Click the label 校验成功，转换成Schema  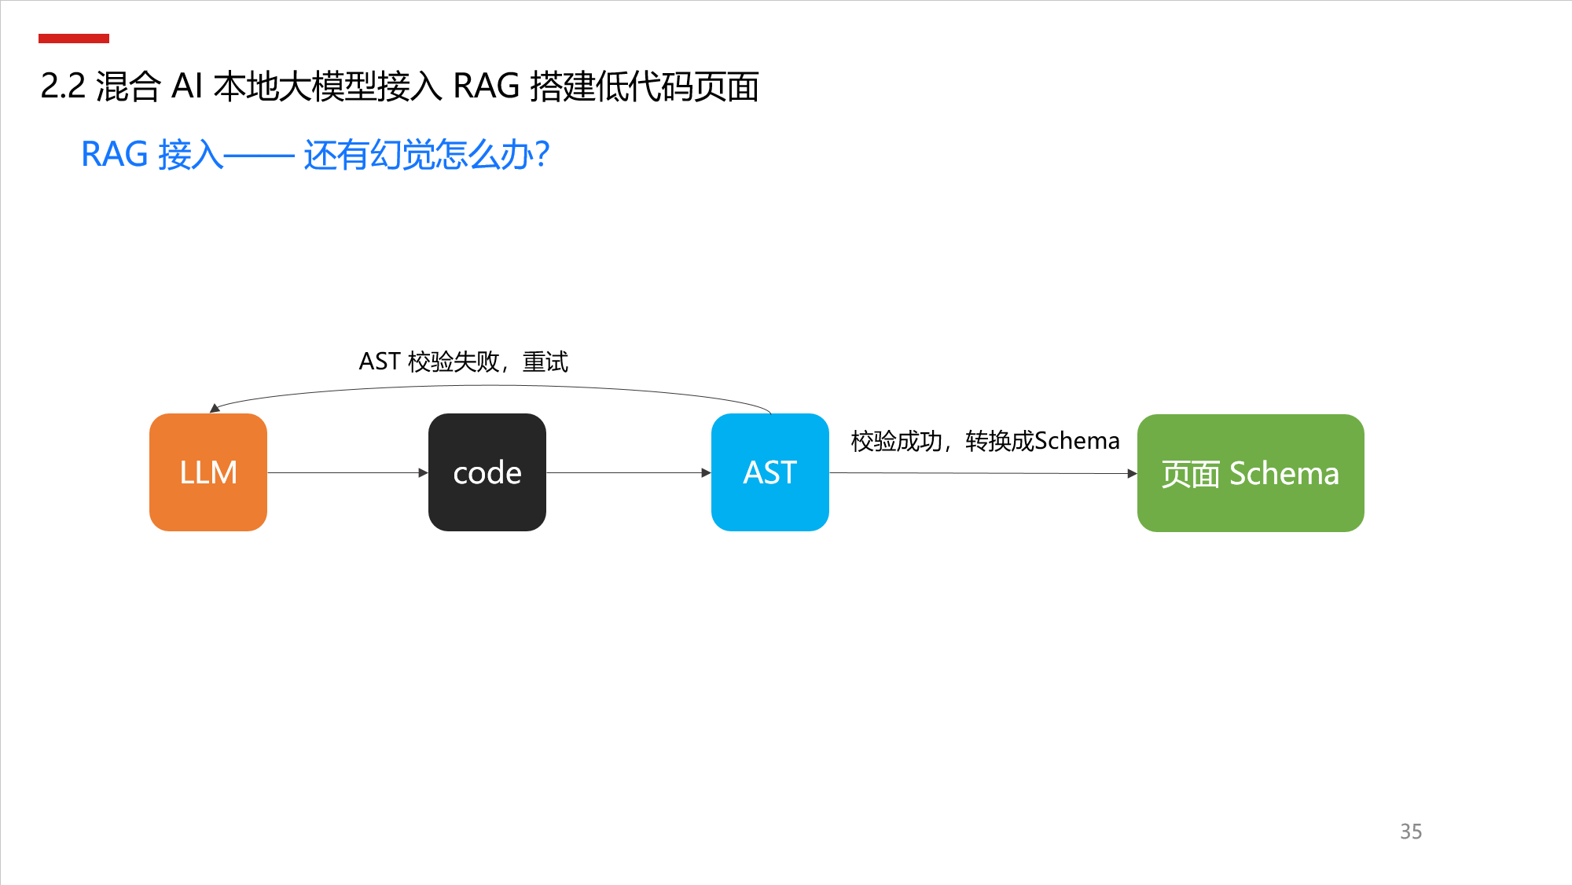(x=985, y=441)
